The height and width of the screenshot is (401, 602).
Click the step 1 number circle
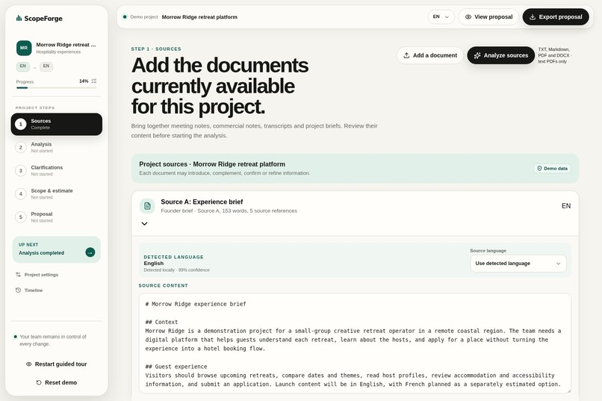point(21,124)
